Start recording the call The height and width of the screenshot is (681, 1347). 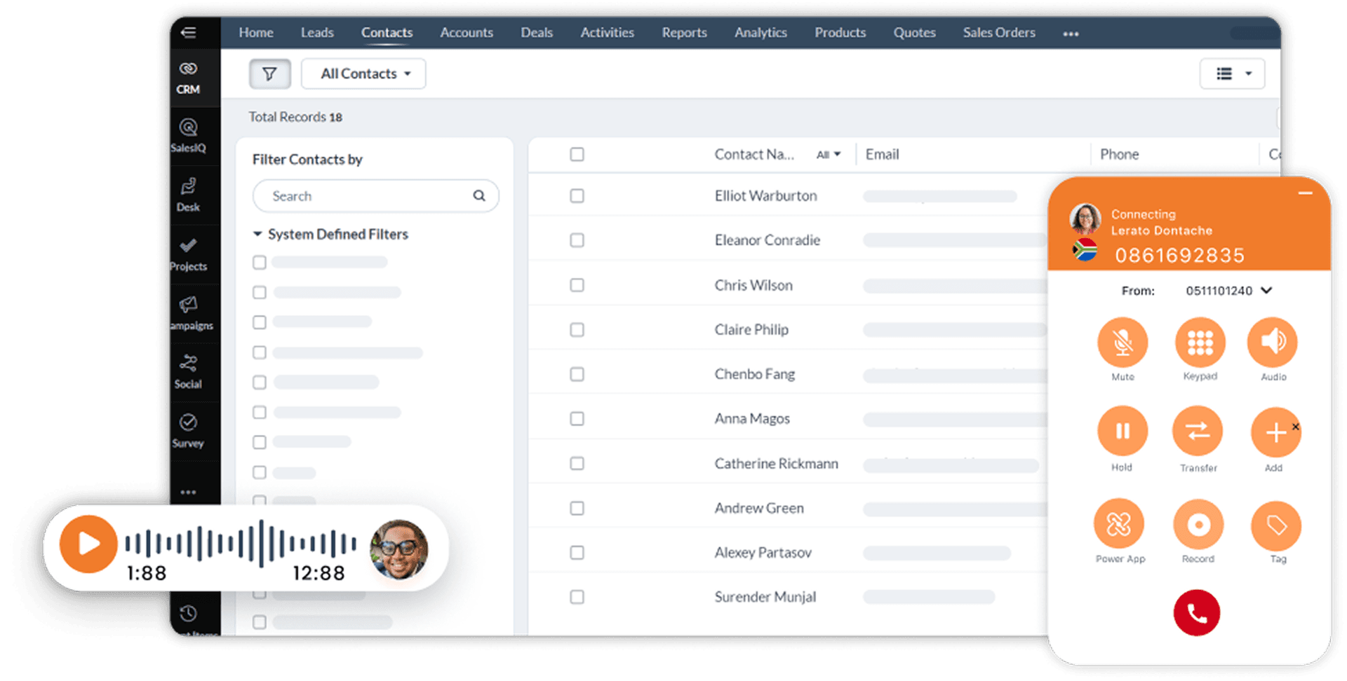(1198, 524)
